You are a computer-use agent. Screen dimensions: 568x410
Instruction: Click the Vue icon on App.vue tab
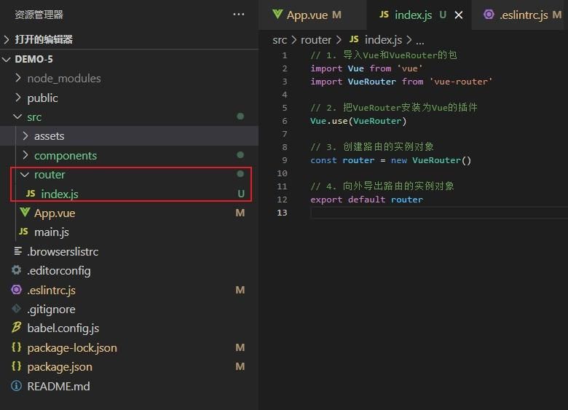(277, 15)
